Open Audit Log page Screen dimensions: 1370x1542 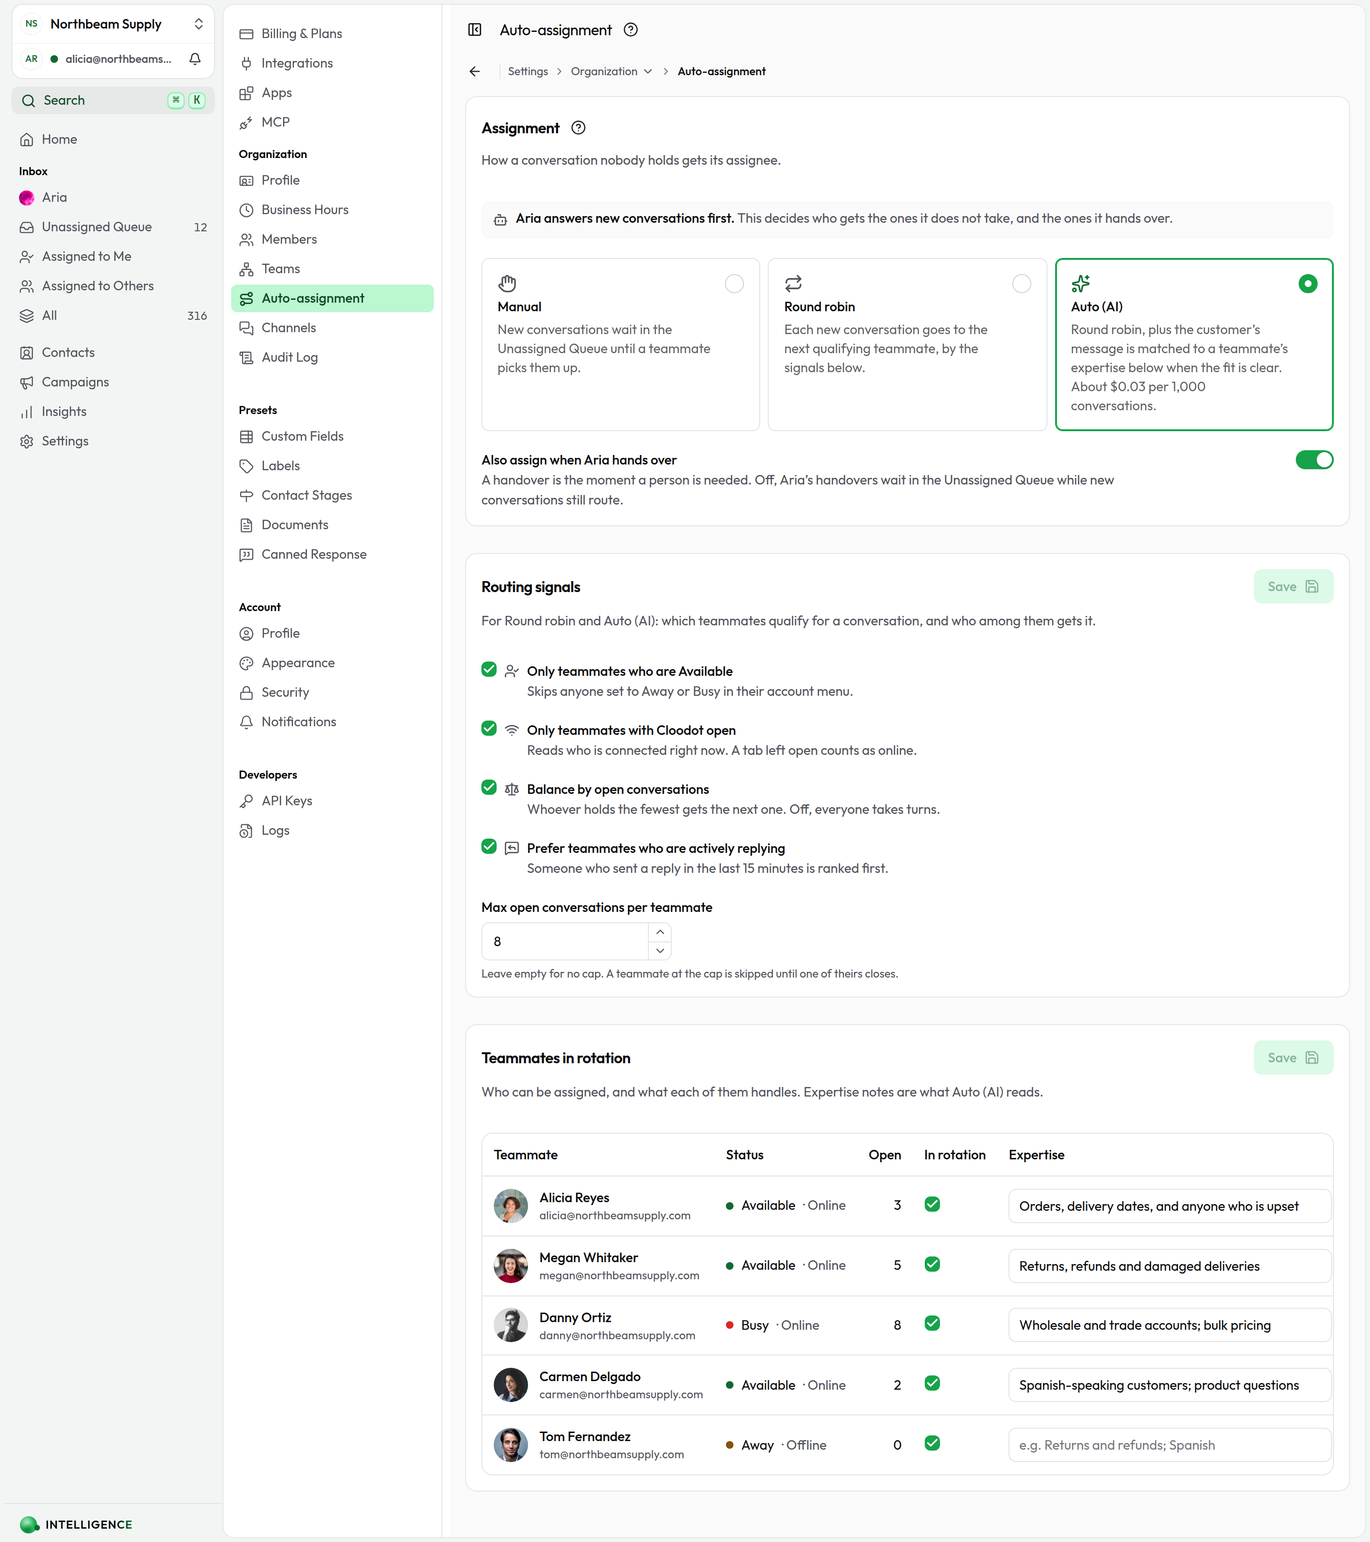[332, 357]
